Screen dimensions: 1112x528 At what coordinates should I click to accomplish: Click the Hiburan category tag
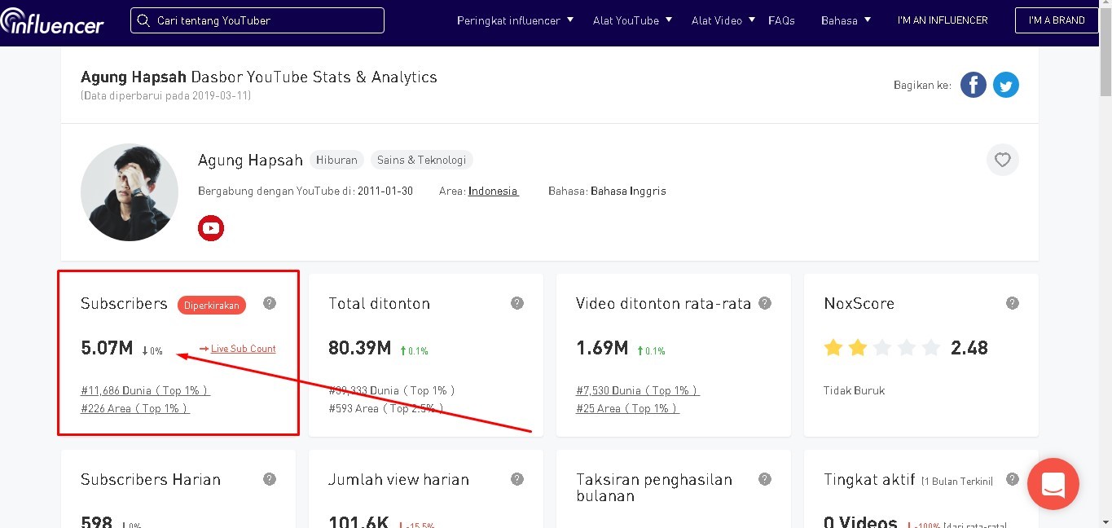point(336,160)
